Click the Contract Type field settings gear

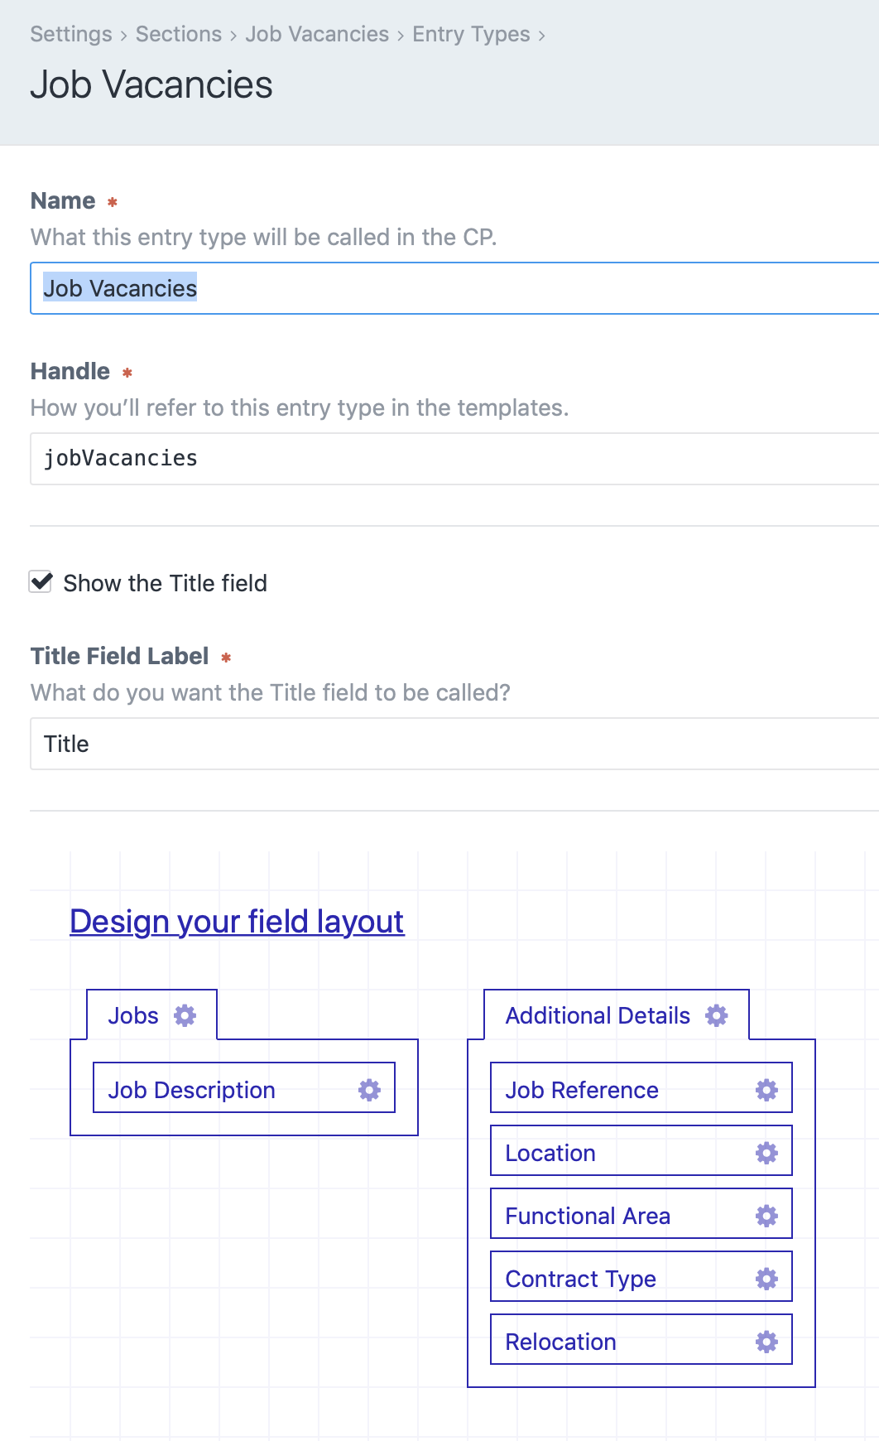pos(766,1278)
